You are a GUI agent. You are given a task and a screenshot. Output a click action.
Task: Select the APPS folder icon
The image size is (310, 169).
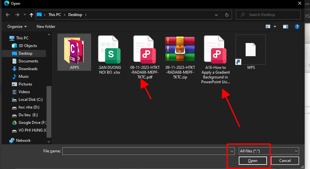pyautogui.click(x=74, y=51)
